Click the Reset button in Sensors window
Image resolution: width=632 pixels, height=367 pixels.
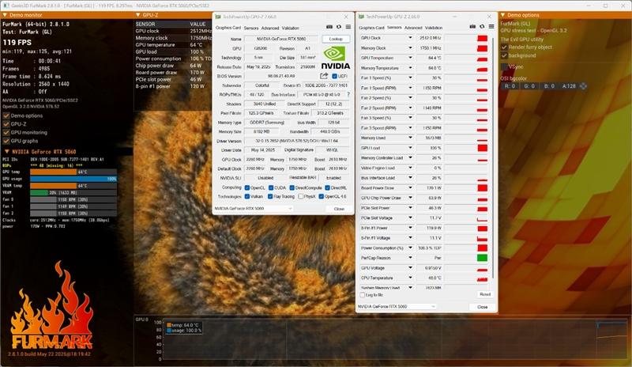485,294
